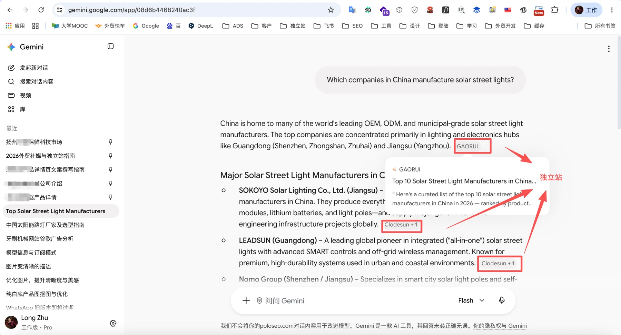Open the Google bookmark
This screenshot has width=621, height=335.
146,26
